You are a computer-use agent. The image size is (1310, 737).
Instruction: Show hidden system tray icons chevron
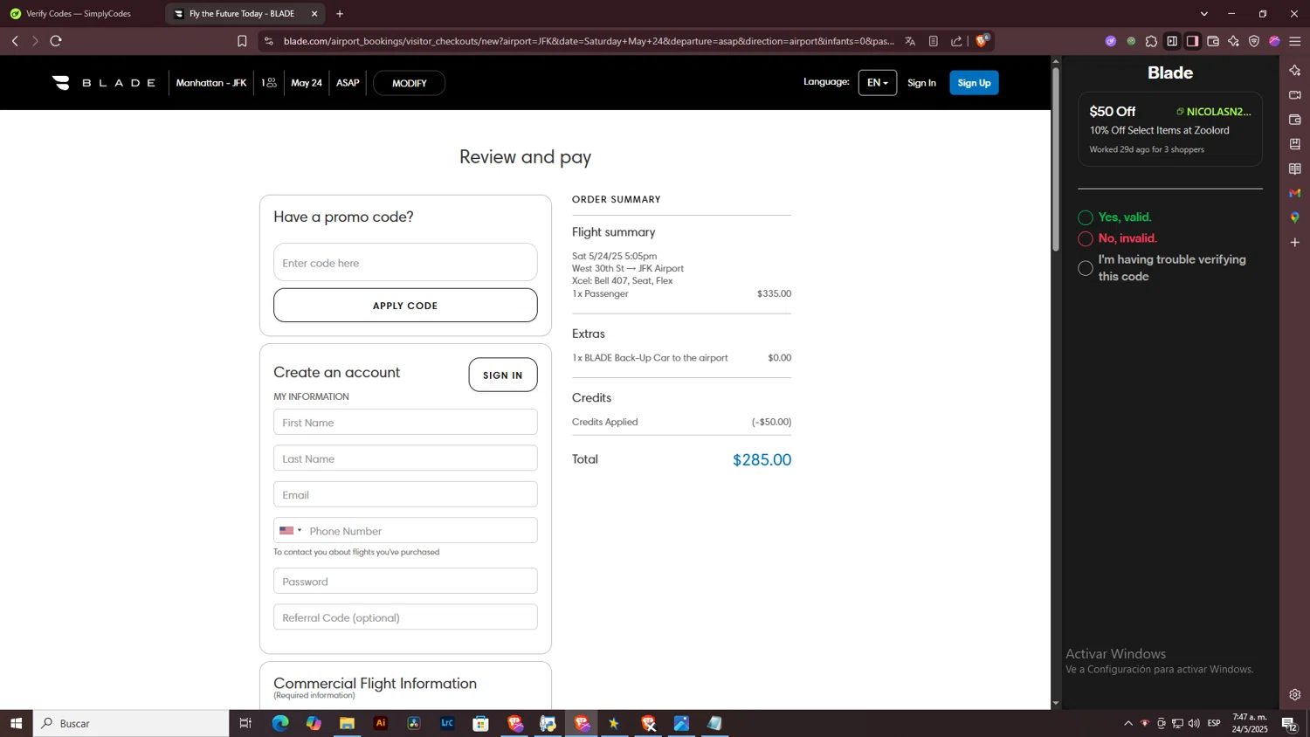(x=1128, y=723)
